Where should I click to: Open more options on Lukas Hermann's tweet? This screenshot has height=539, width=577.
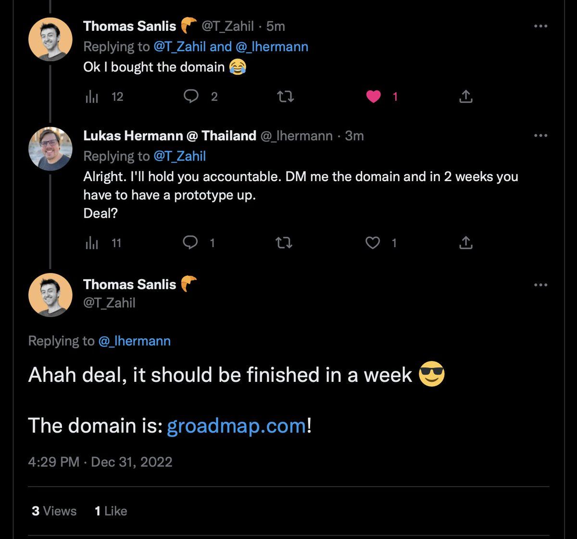tap(541, 135)
